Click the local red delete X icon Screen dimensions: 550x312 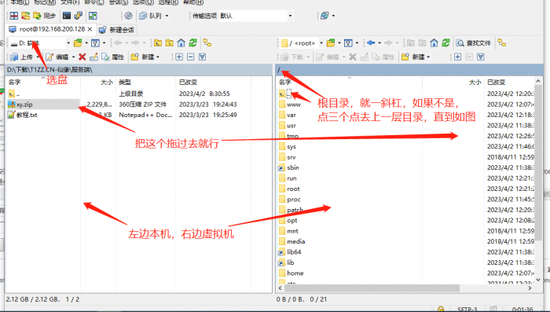pyautogui.click(x=82, y=57)
